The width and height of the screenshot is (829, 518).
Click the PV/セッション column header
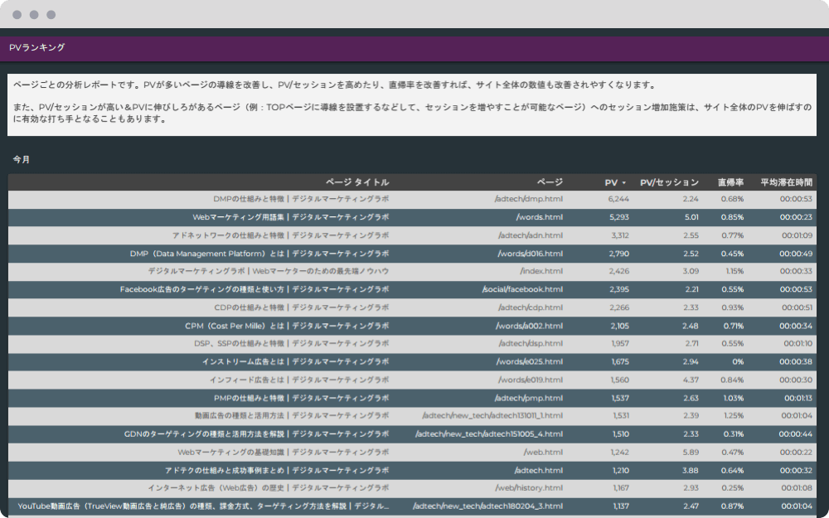click(669, 182)
